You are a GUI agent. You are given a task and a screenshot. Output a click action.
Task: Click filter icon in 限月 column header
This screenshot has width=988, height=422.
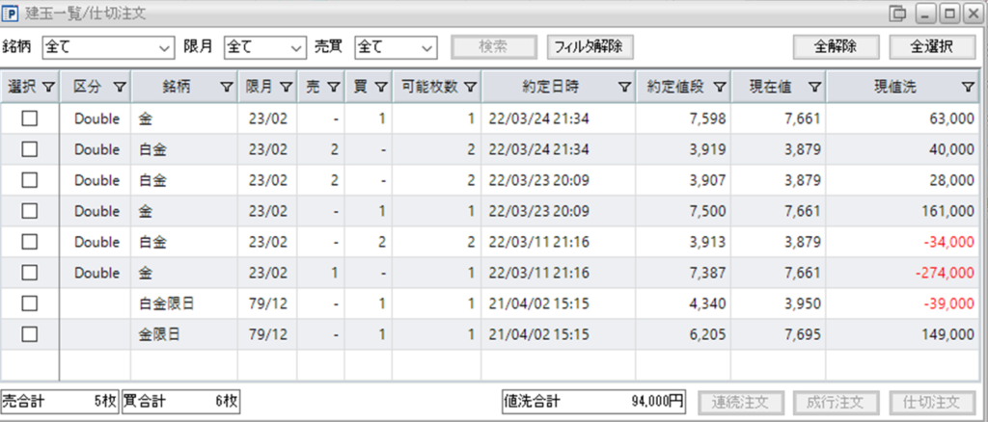coord(286,88)
